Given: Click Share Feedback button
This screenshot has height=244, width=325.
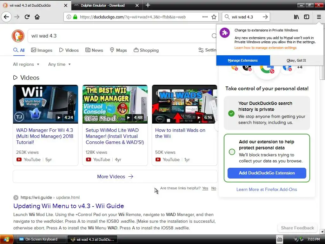Looking at the screenshot, I should [297, 228].
